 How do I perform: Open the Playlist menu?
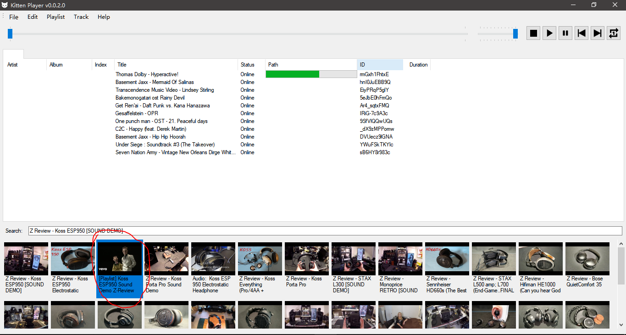click(55, 17)
